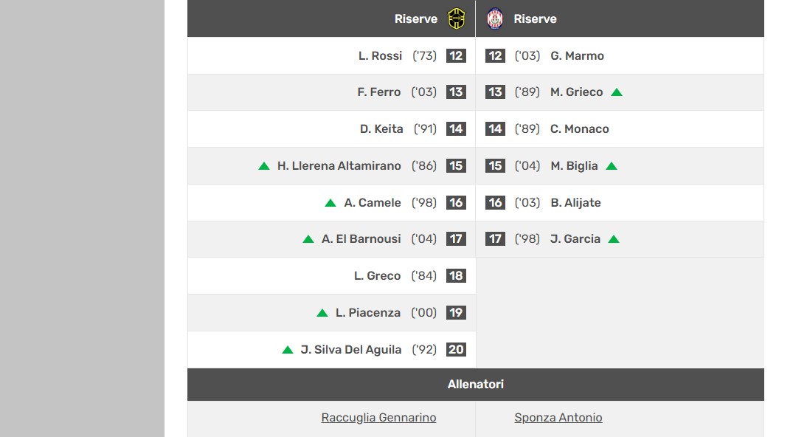This screenshot has height=437, width=793.
Task: Open coach Sponza Antonio's profile link
Action: [x=558, y=418]
